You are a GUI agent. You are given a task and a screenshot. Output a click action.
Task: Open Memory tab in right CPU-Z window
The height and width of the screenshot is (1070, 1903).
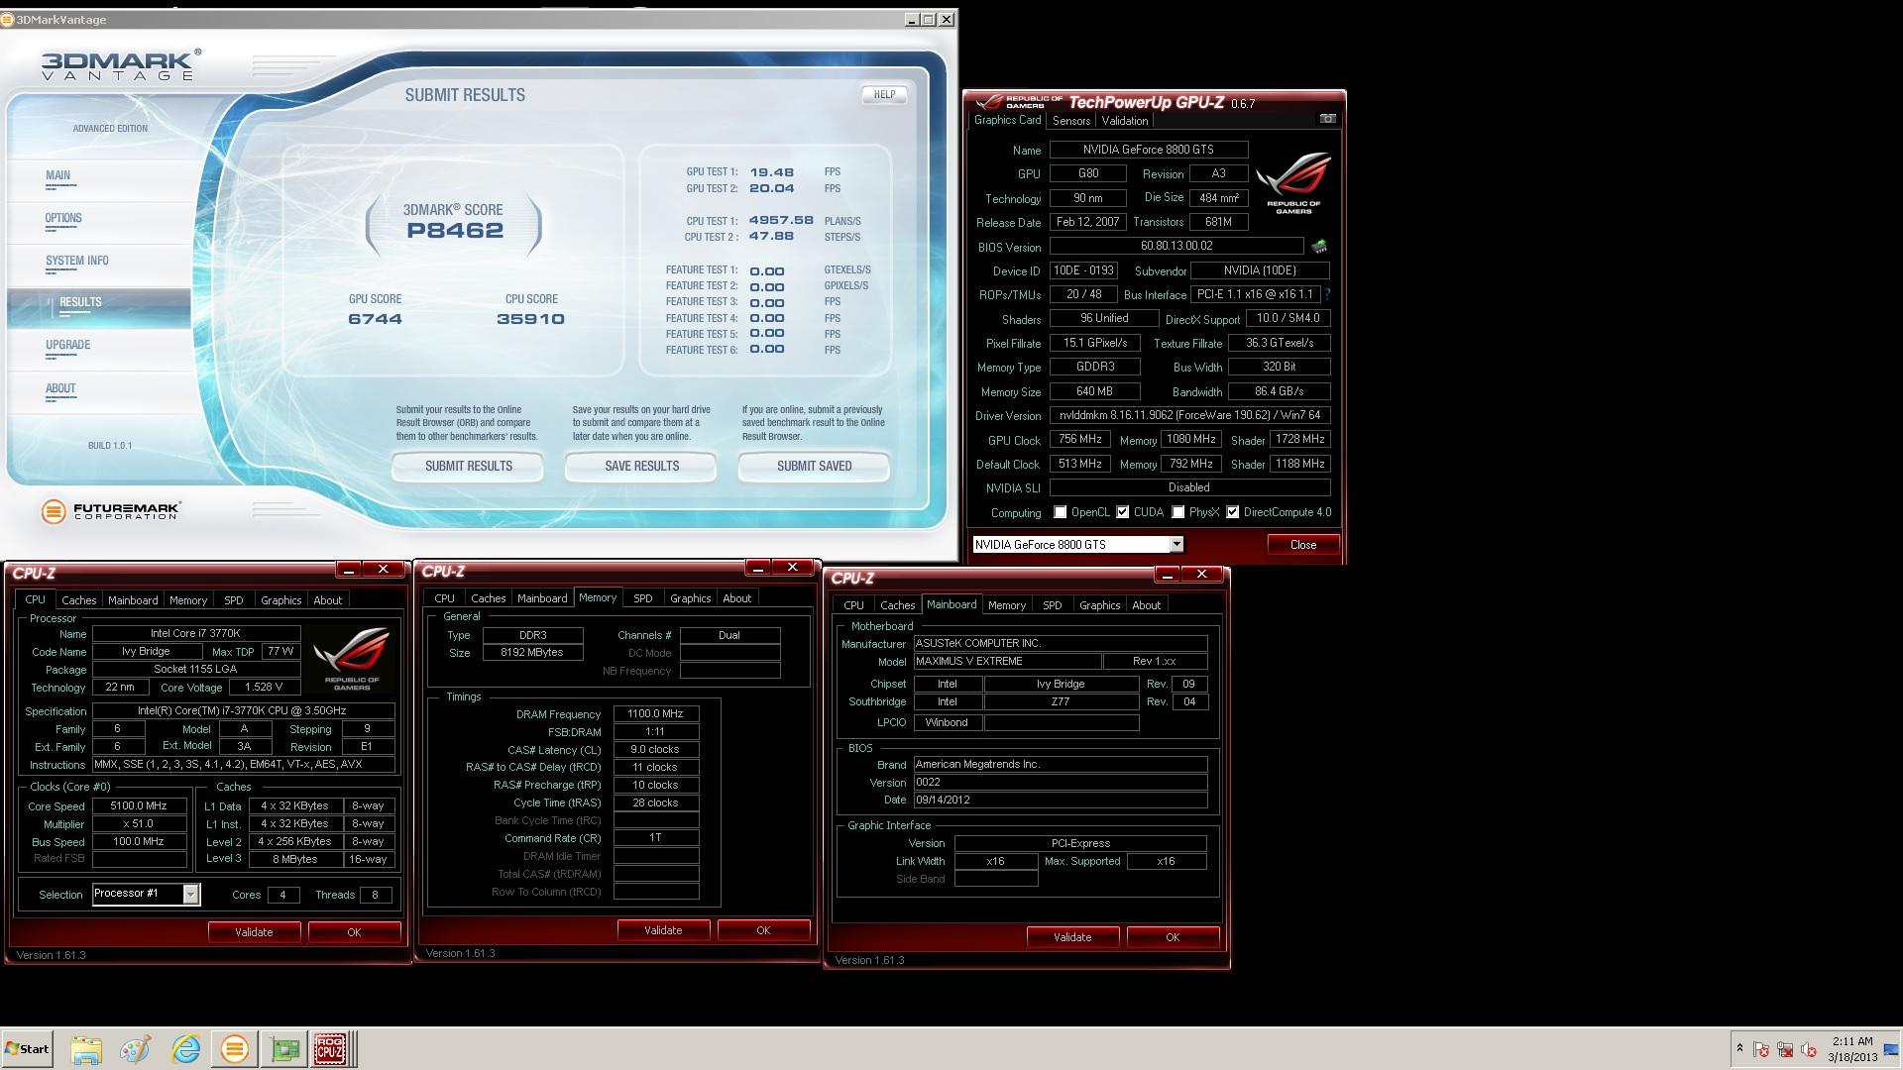coord(1006,605)
